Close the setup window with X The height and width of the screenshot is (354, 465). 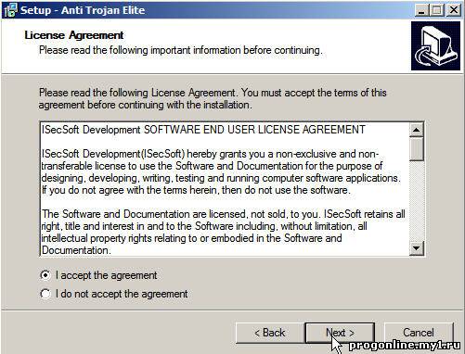453,10
